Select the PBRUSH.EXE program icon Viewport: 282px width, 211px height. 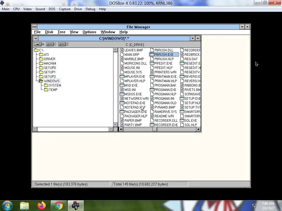[152, 55]
